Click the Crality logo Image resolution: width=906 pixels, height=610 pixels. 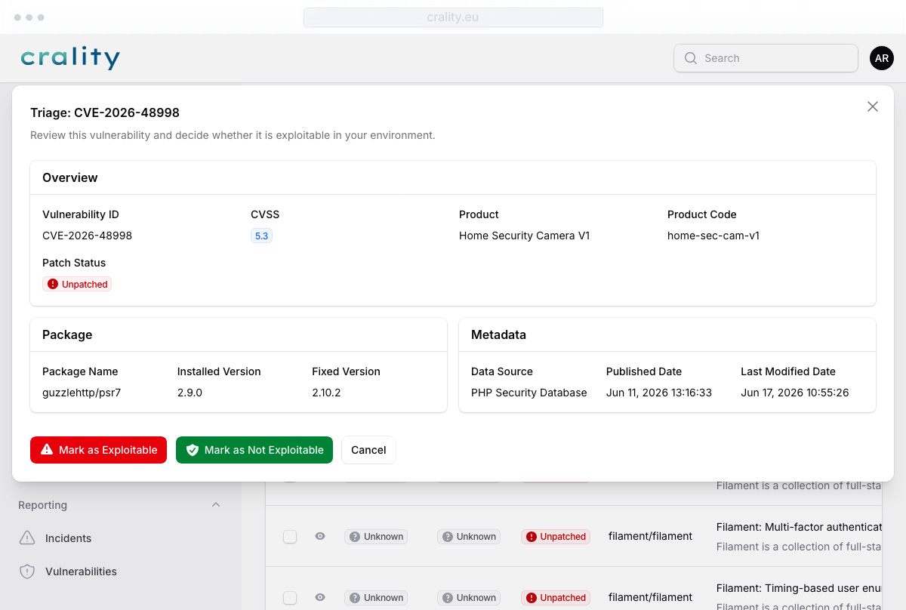(x=70, y=58)
